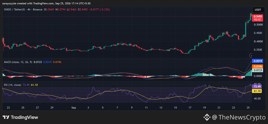268x124 pixels.
Task: Click the Sep label on time axis
Action: [74, 108]
